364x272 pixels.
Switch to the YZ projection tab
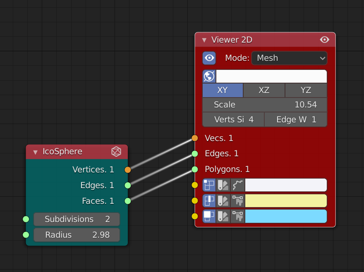[x=306, y=90]
